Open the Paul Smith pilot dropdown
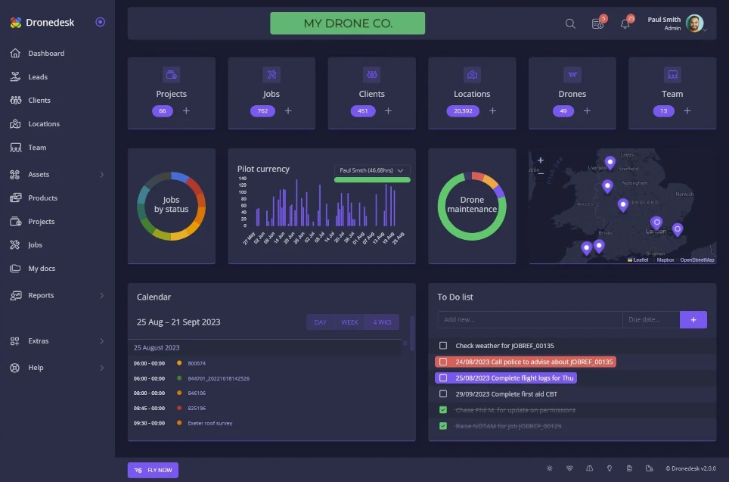This screenshot has height=482, width=729. [372, 170]
